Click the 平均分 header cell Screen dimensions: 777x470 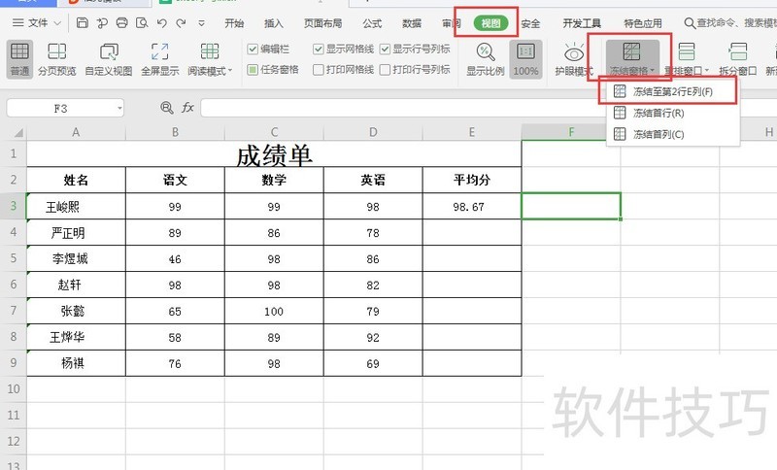click(x=472, y=180)
